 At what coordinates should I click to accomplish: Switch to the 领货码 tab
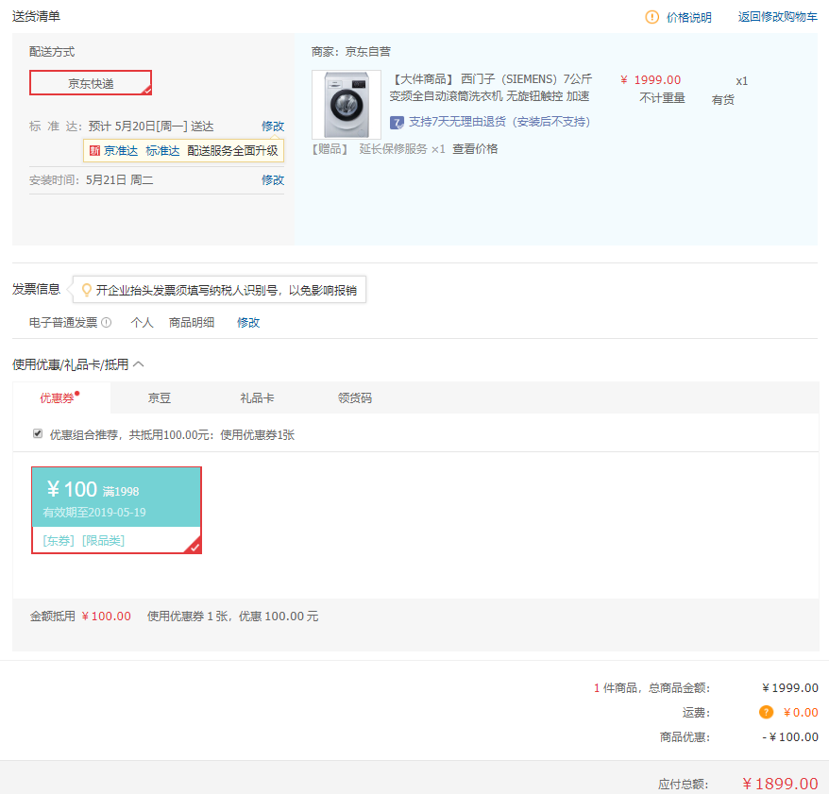[355, 398]
